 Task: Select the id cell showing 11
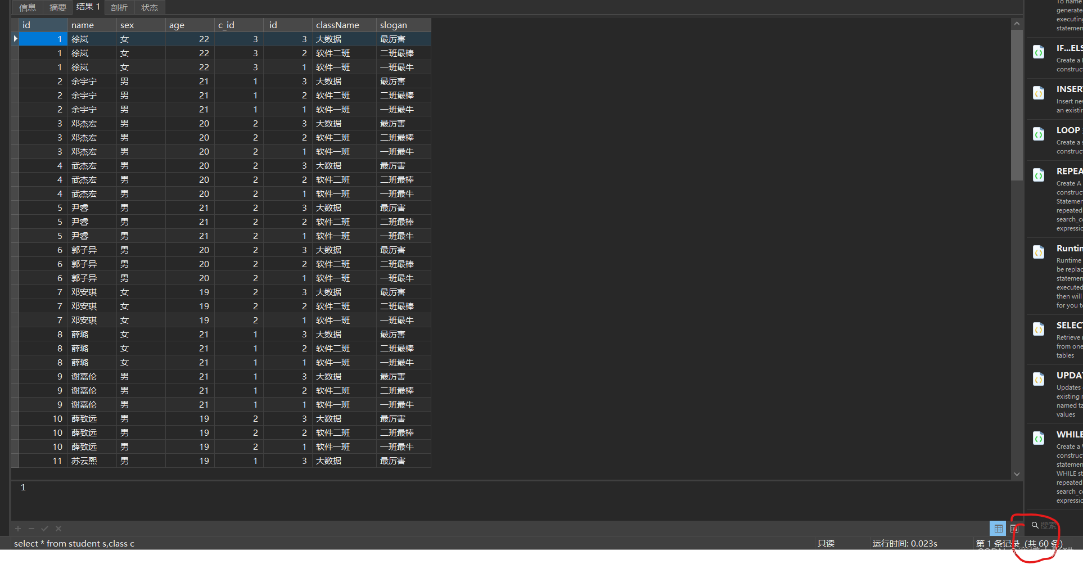tap(43, 461)
